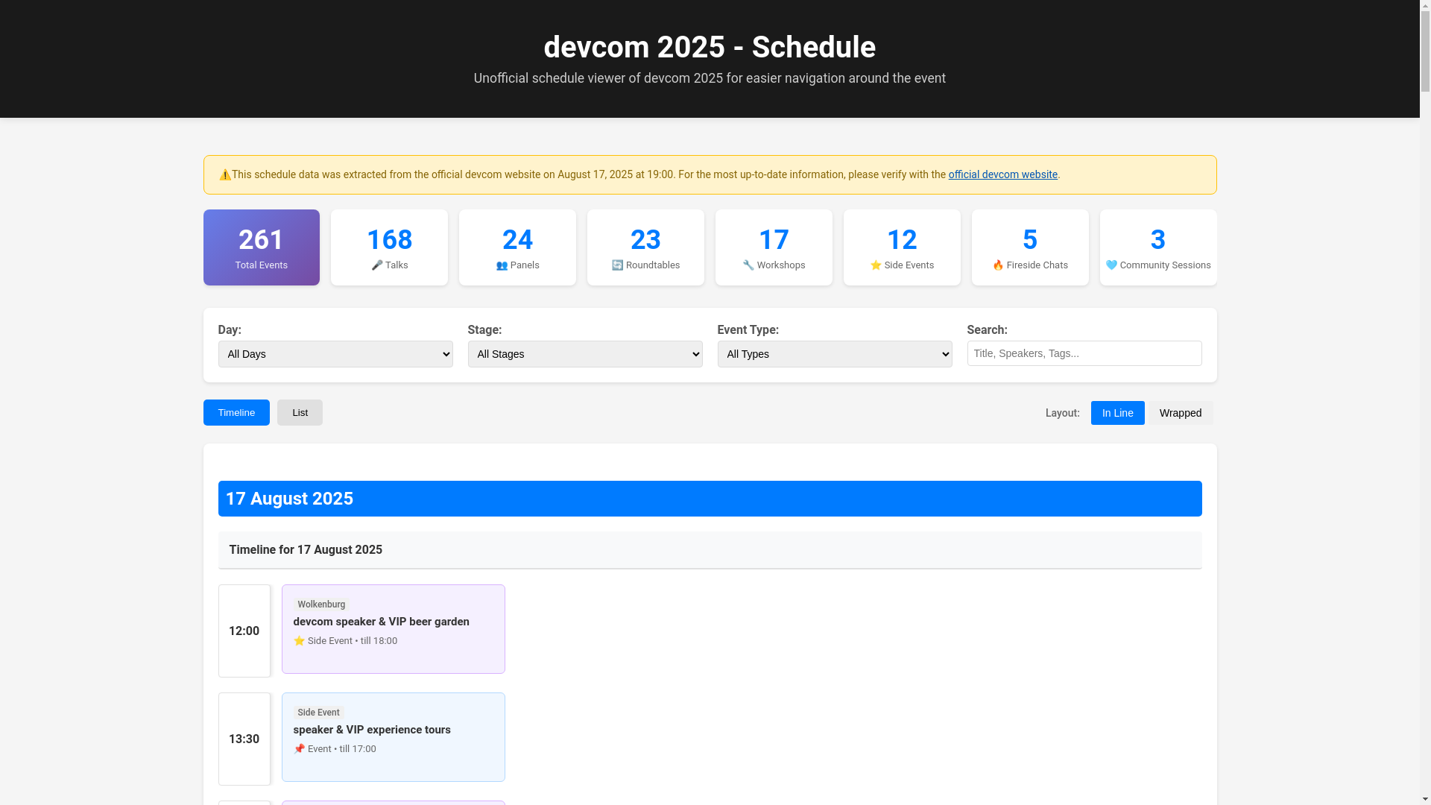Click the people icon on Panels card
Screen dimensions: 1431x805
pyautogui.click(x=502, y=265)
